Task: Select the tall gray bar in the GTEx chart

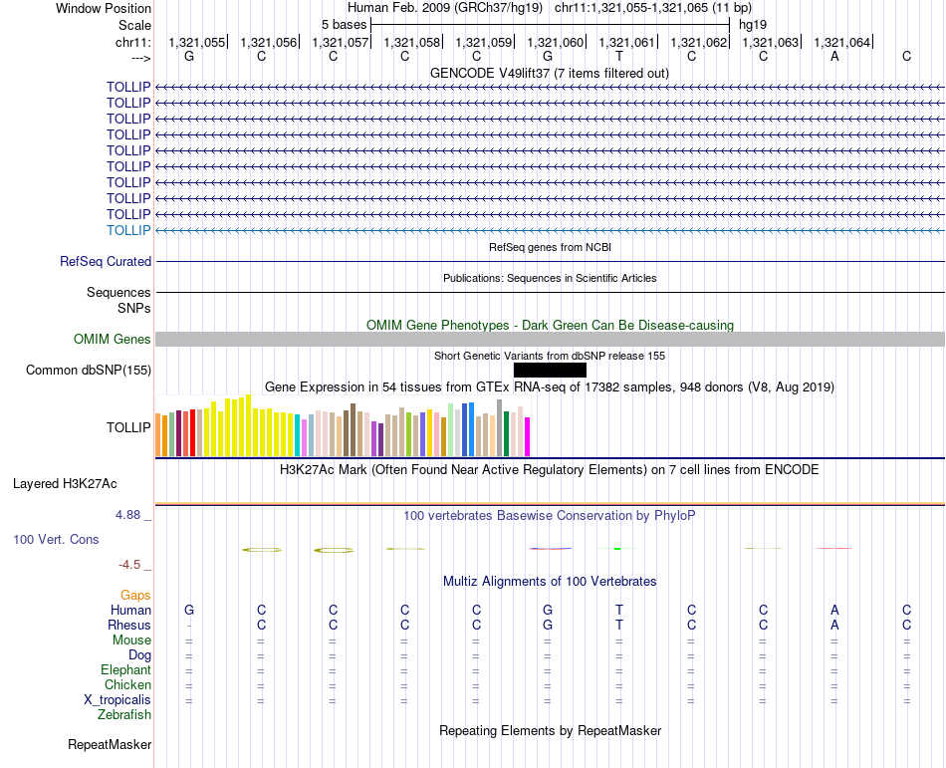Action: coord(499,427)
